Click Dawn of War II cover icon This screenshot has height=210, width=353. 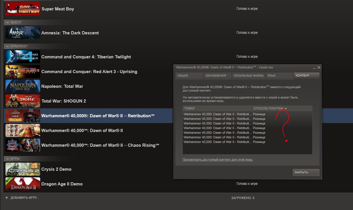point(23,130)
